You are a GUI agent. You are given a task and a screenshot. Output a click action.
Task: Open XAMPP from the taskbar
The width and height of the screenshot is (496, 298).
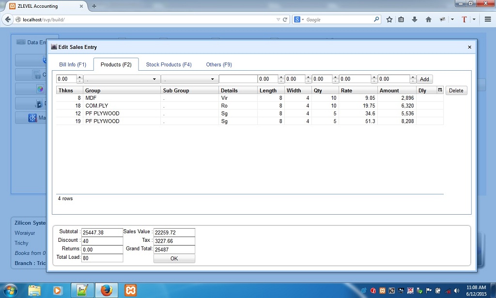pos(130,290)
